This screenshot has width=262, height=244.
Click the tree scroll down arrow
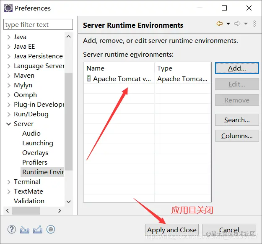point(68,202)
